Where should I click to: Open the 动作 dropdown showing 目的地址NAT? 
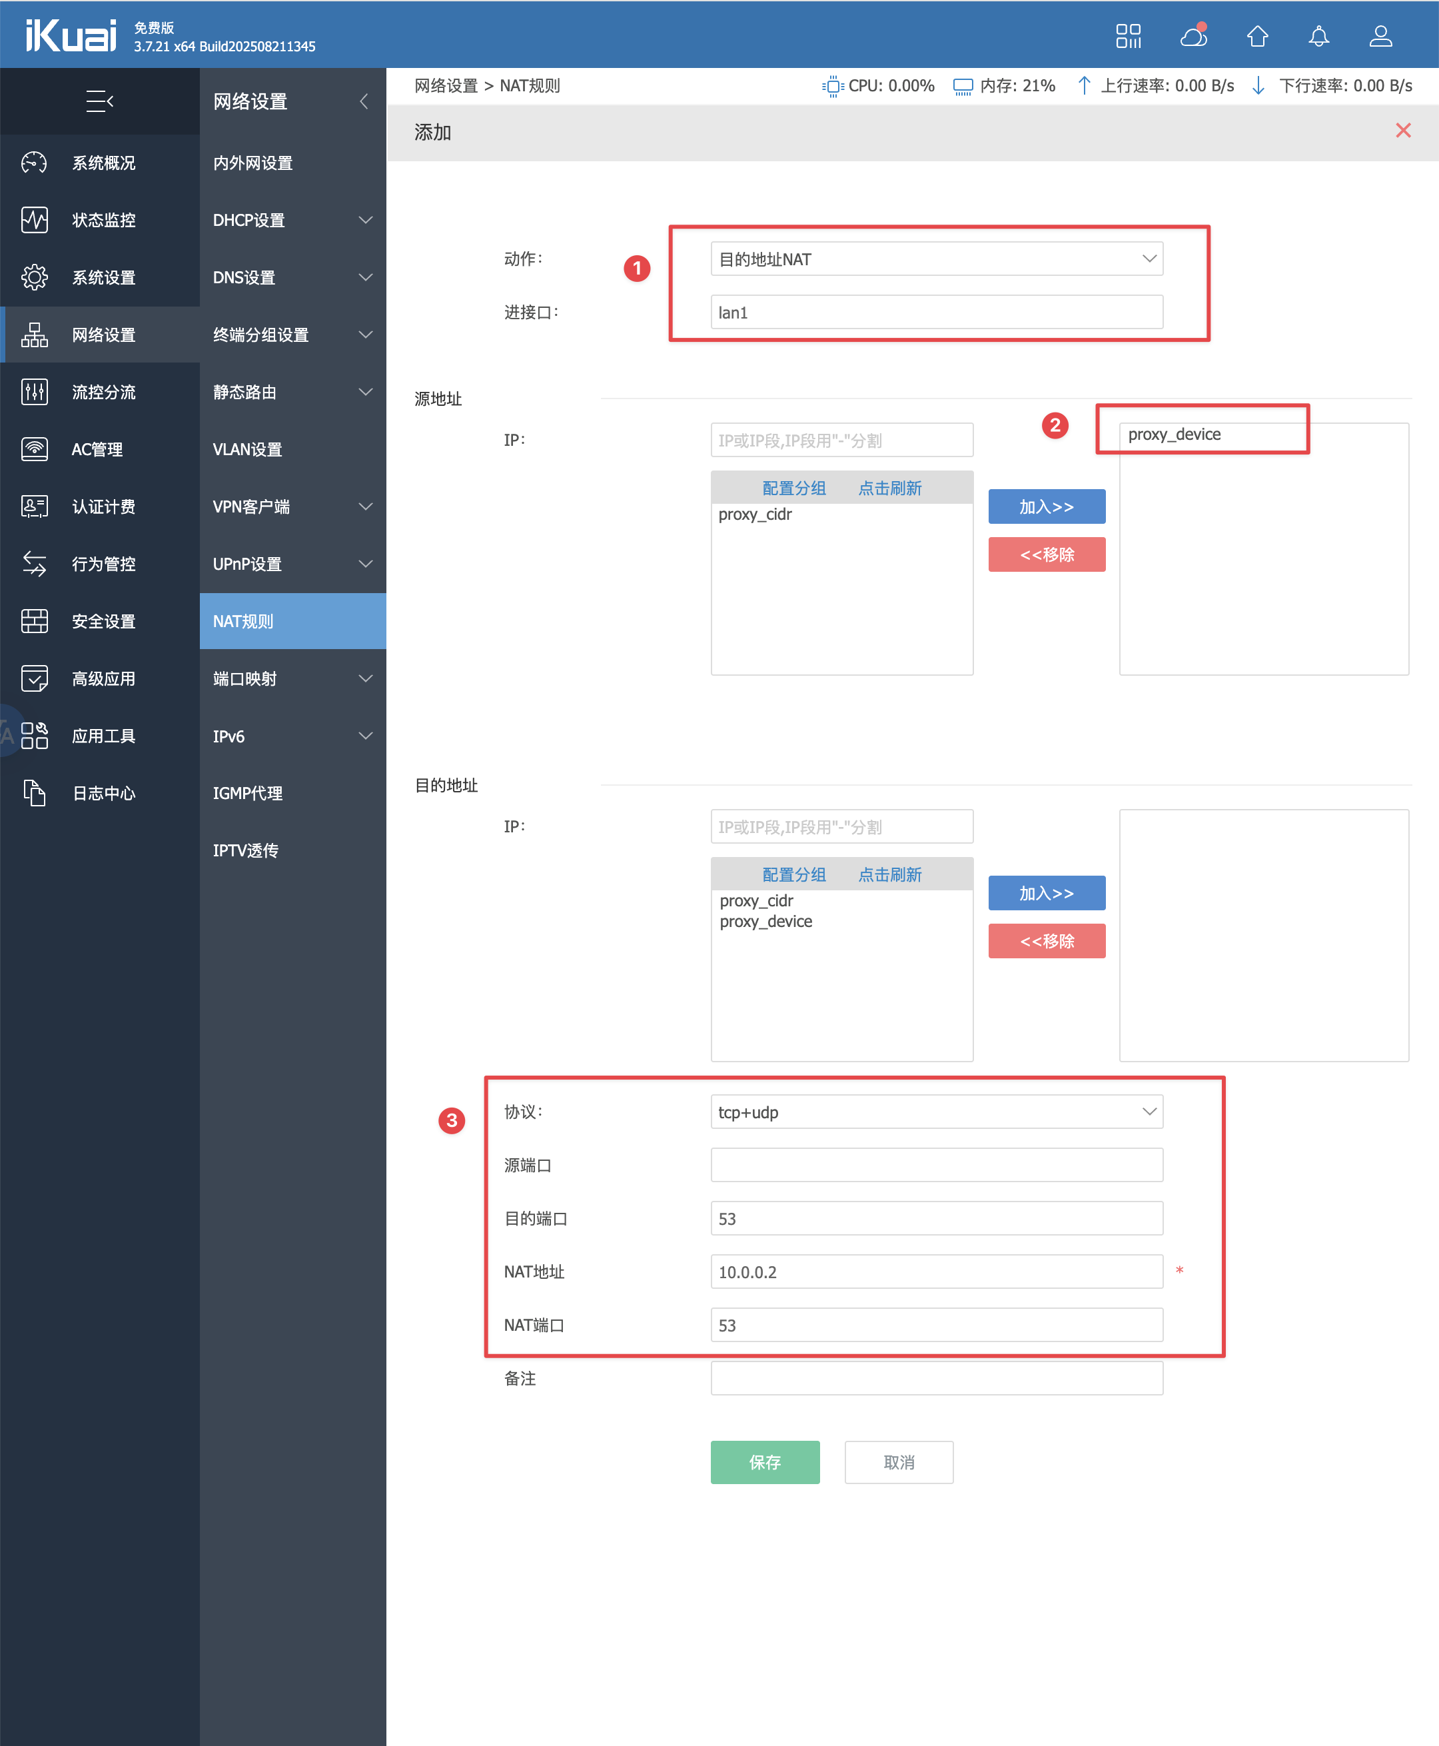point(936,259)
